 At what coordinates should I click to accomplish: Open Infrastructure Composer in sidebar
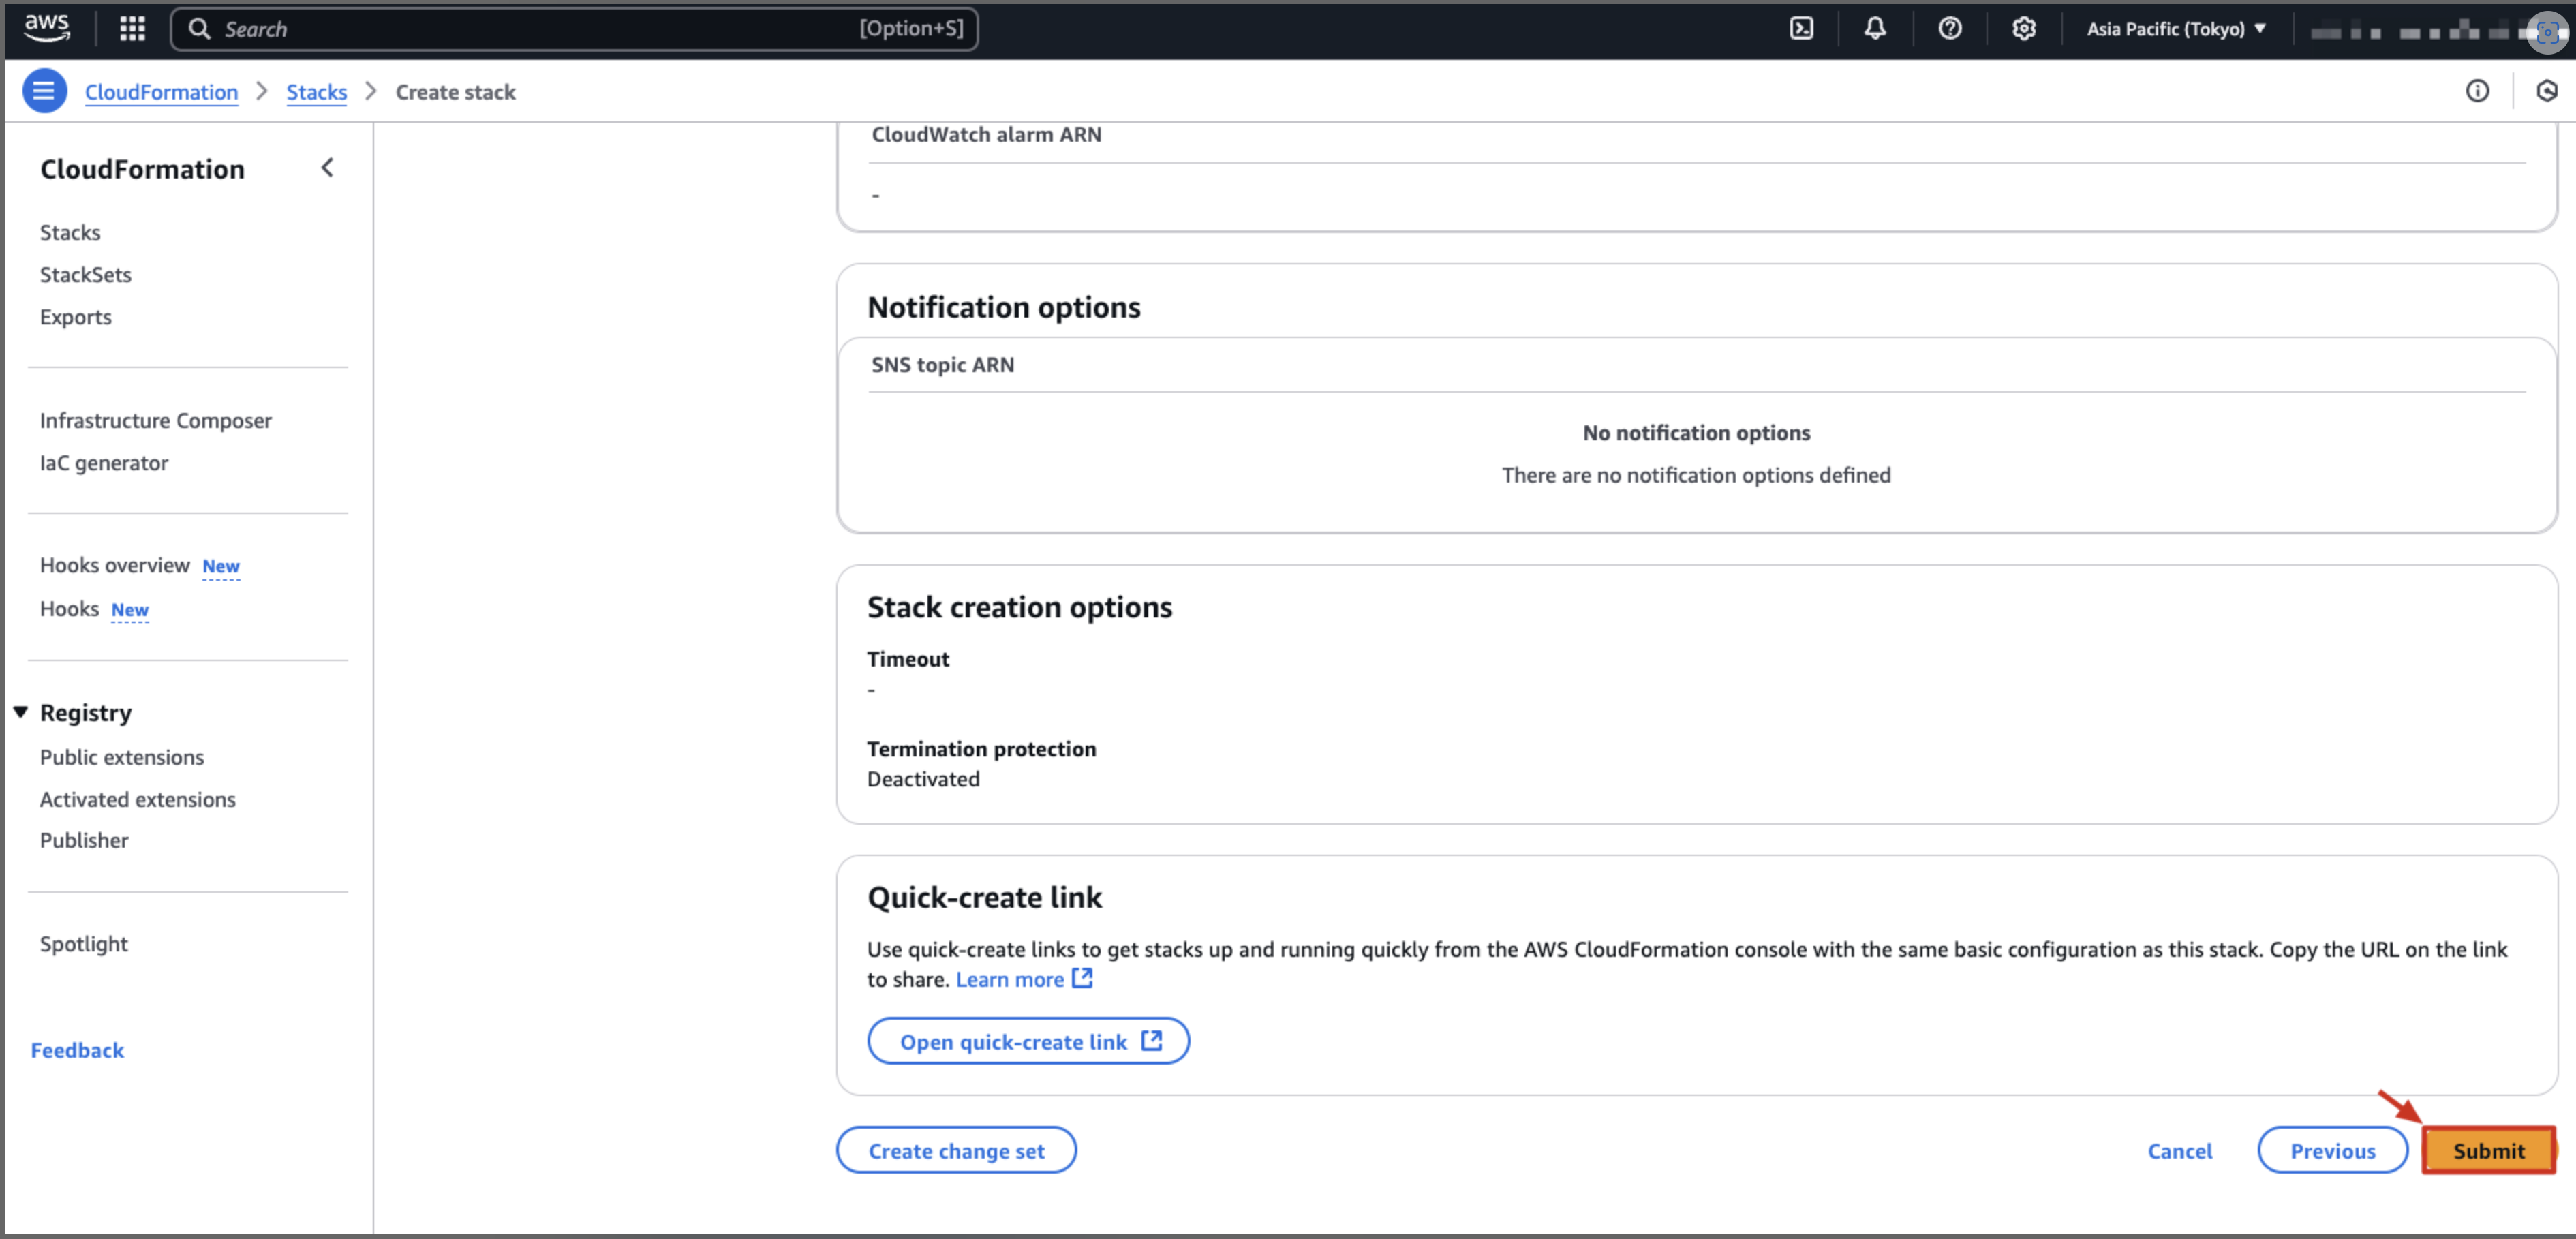155,420
